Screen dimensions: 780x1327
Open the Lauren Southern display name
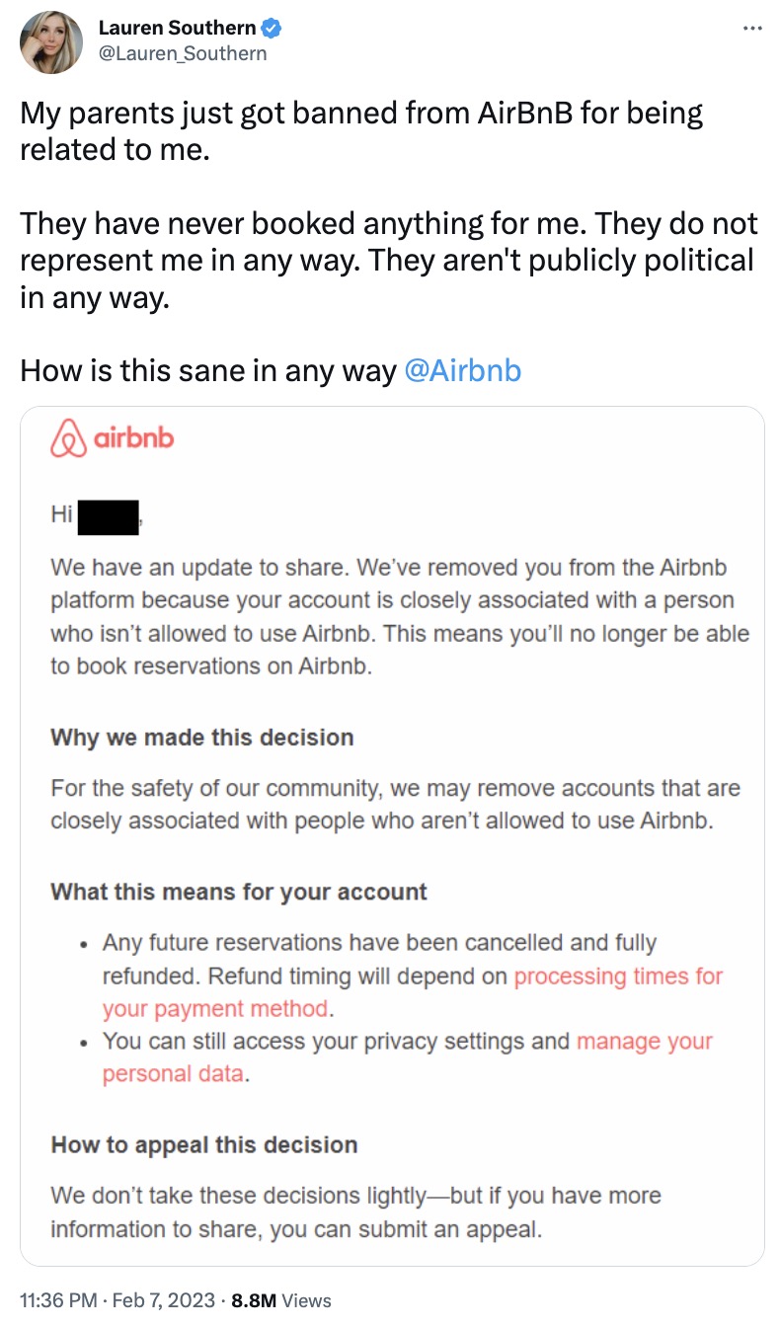click(178, 29)
